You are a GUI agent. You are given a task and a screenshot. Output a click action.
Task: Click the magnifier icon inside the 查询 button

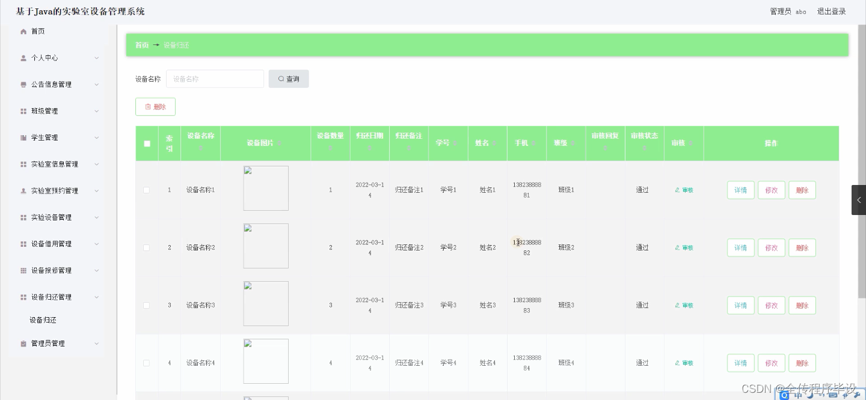click(x=281, y=79)
